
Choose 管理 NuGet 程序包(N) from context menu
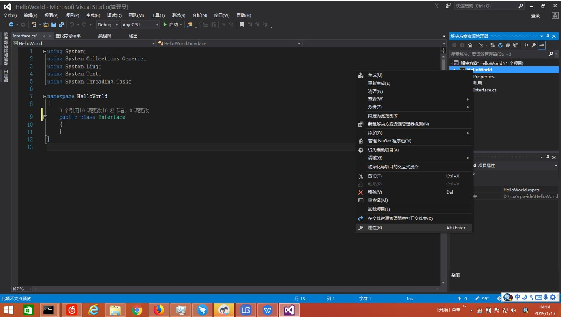click(413, 141)
